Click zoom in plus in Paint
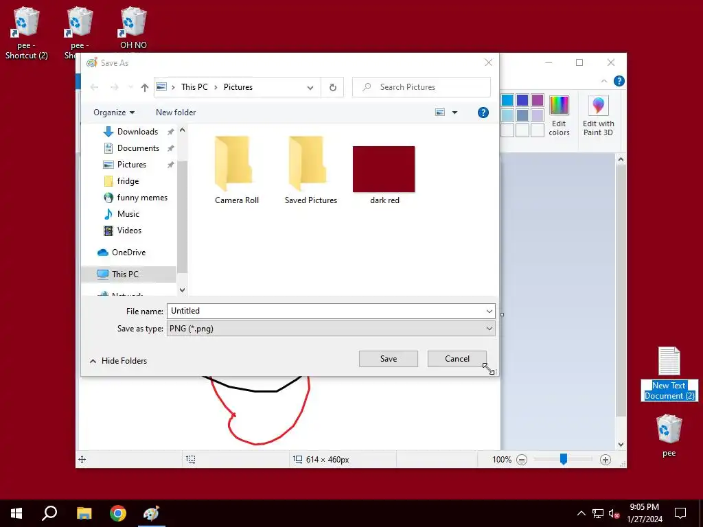703x527 pixels. pyautogui.click(x=606, y=460)
